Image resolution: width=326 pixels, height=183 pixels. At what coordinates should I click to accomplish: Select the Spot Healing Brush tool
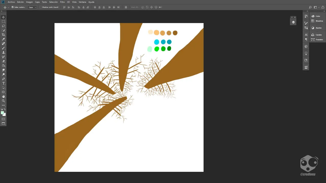point(3,44)
